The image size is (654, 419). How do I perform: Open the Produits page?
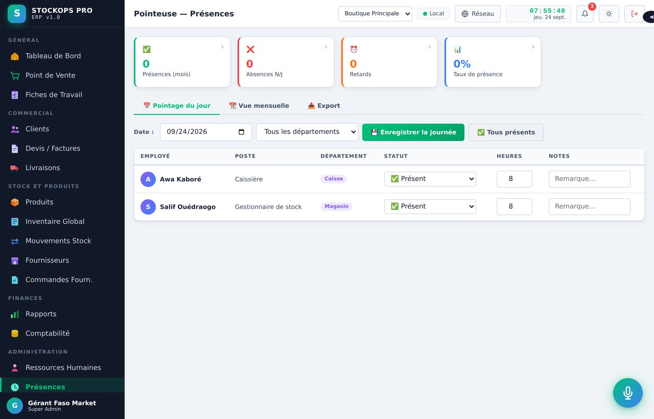click(x=62, y=202)
